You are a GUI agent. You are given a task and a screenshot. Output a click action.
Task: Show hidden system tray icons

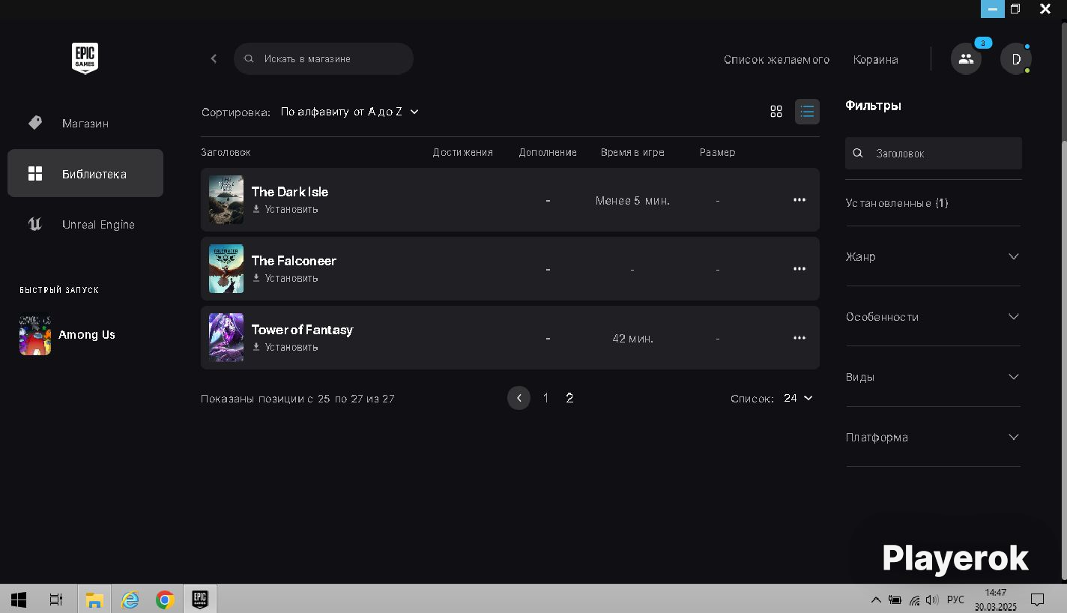875,600
